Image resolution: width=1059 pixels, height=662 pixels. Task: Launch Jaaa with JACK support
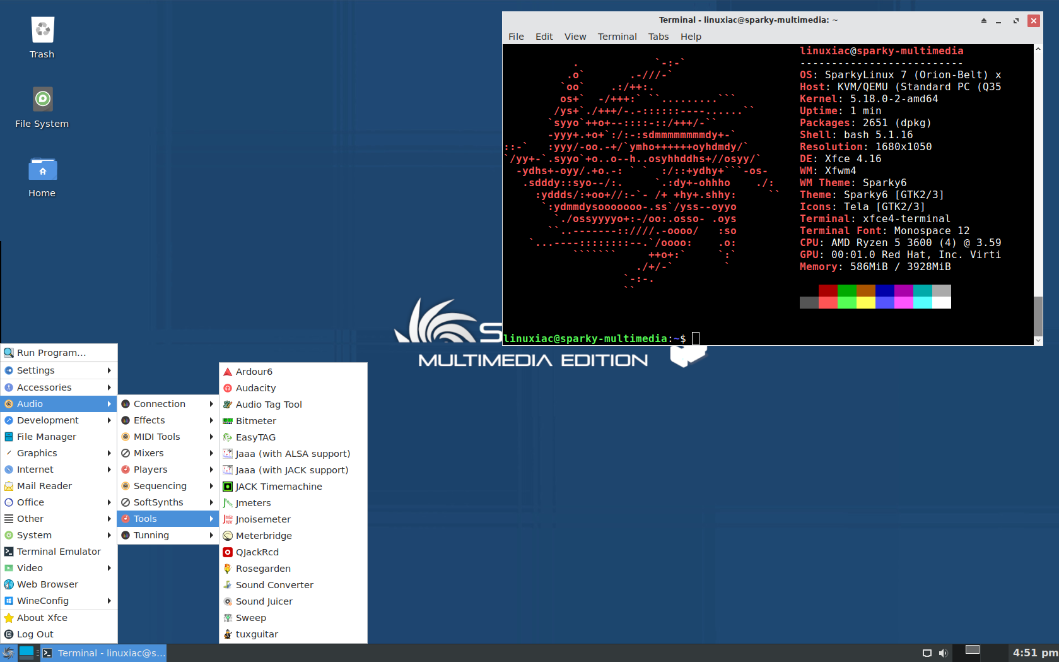click(x=293, y=470)
